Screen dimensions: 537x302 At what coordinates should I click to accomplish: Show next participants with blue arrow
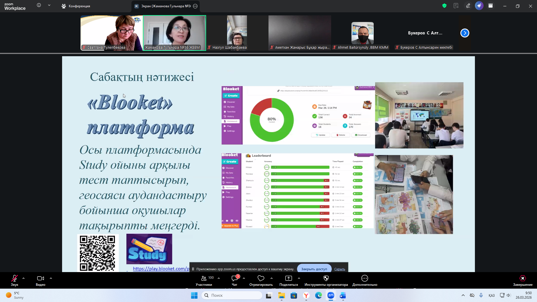[x=465, y=33]
